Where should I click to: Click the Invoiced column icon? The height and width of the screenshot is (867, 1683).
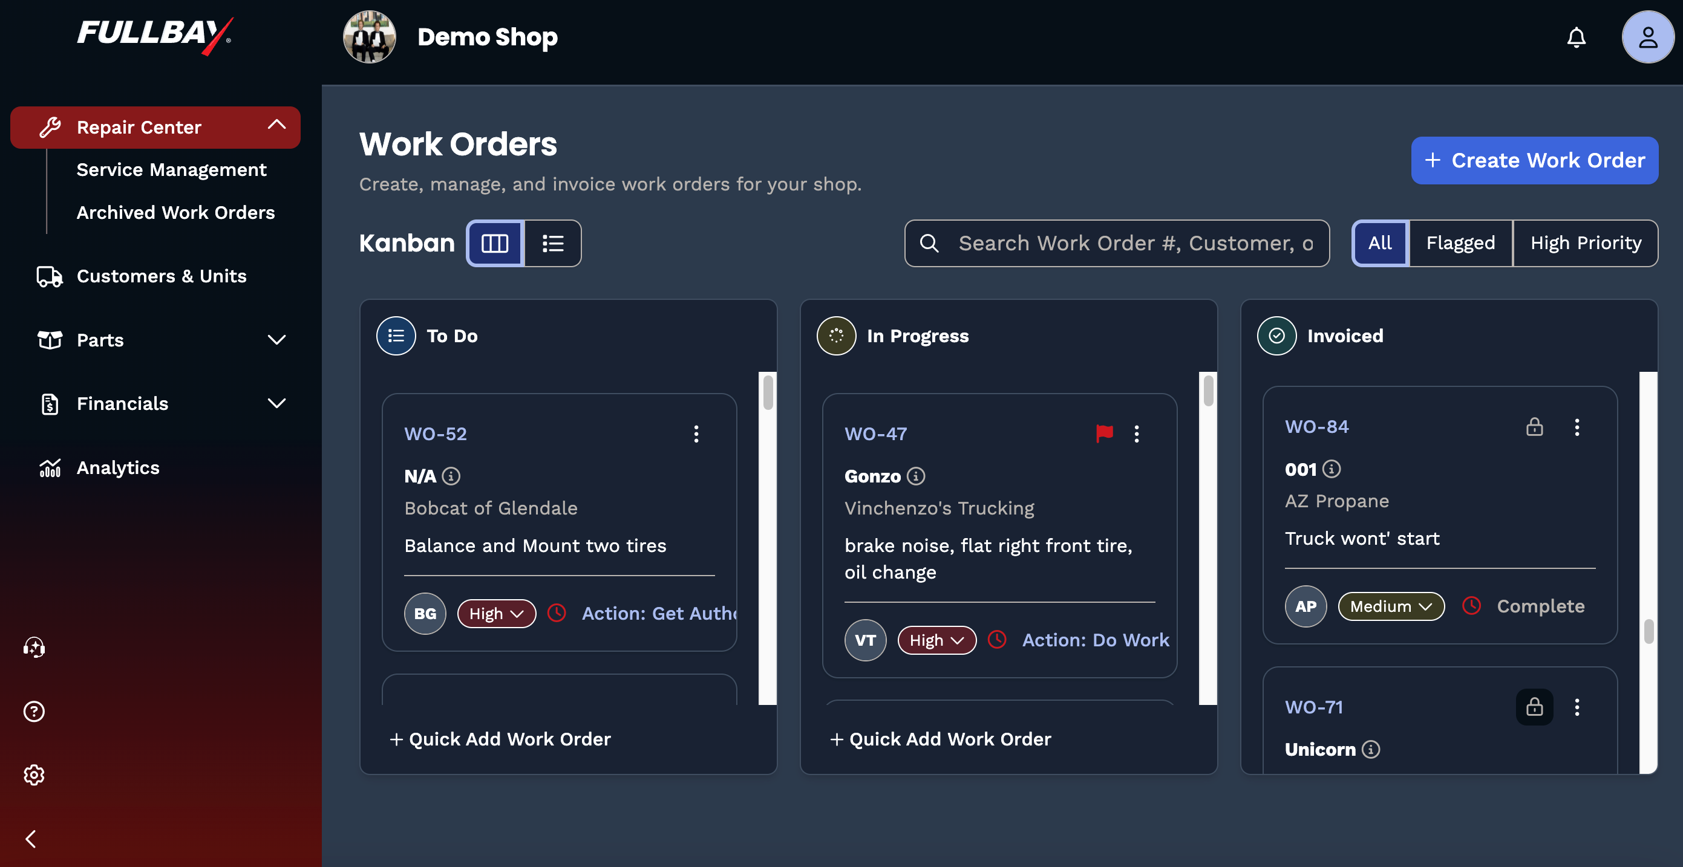(1276, 336)
